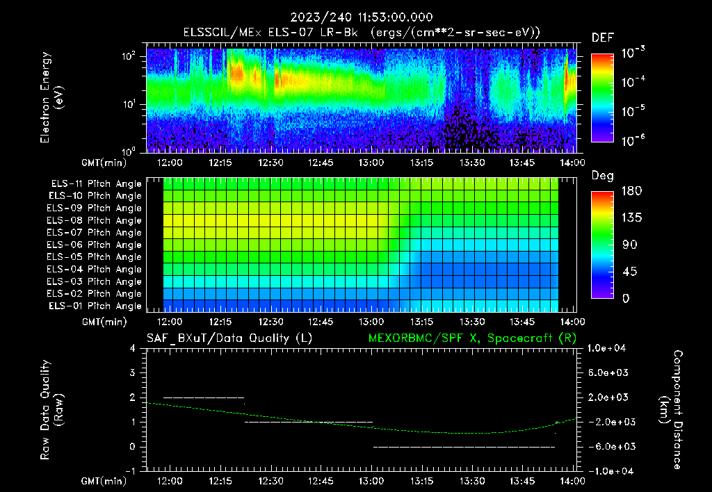Select the ELS-06 Pitch Angle row label
The width and height of the screenshot is (712, 492).
[94, 245]
